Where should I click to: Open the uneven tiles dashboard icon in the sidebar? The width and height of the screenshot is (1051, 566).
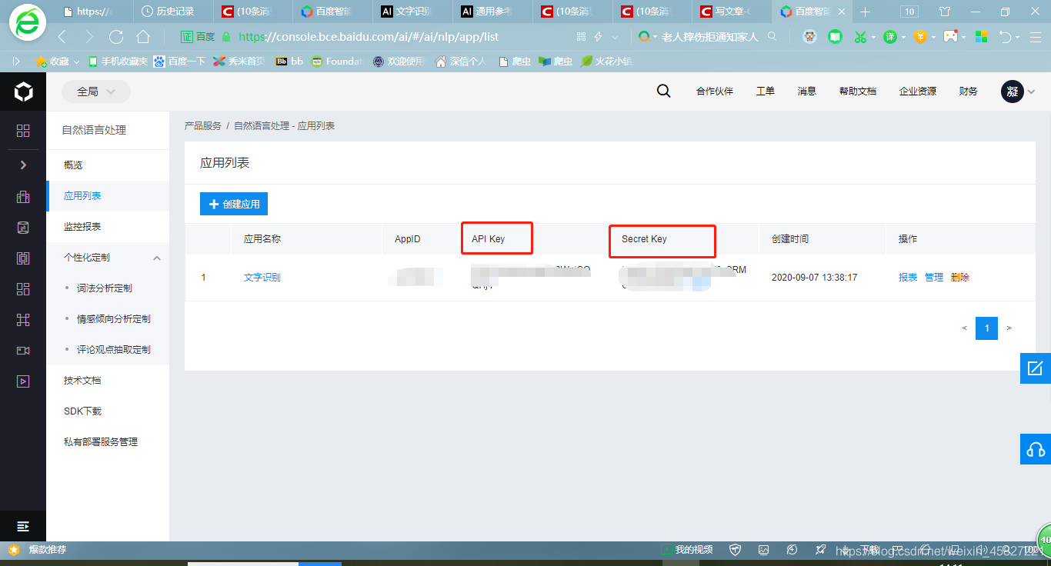pyautogui.click(x=23, y=289)
